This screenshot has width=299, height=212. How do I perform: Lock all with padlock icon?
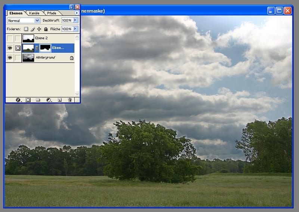46,29
